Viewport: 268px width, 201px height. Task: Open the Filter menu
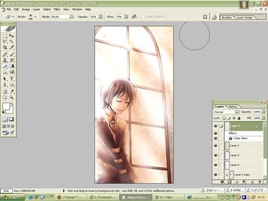[x=57, y=9]
